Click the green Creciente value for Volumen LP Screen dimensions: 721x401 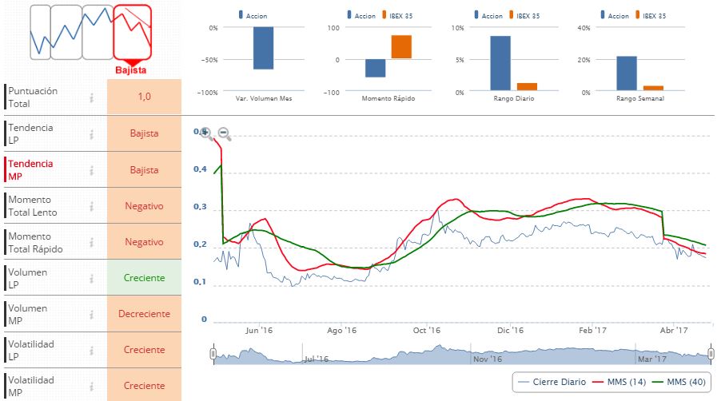145,277
